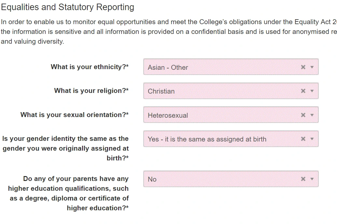Clear the 'No' parents' higher education answer
This screenshot has height=224, width=337.
[303, 179]
